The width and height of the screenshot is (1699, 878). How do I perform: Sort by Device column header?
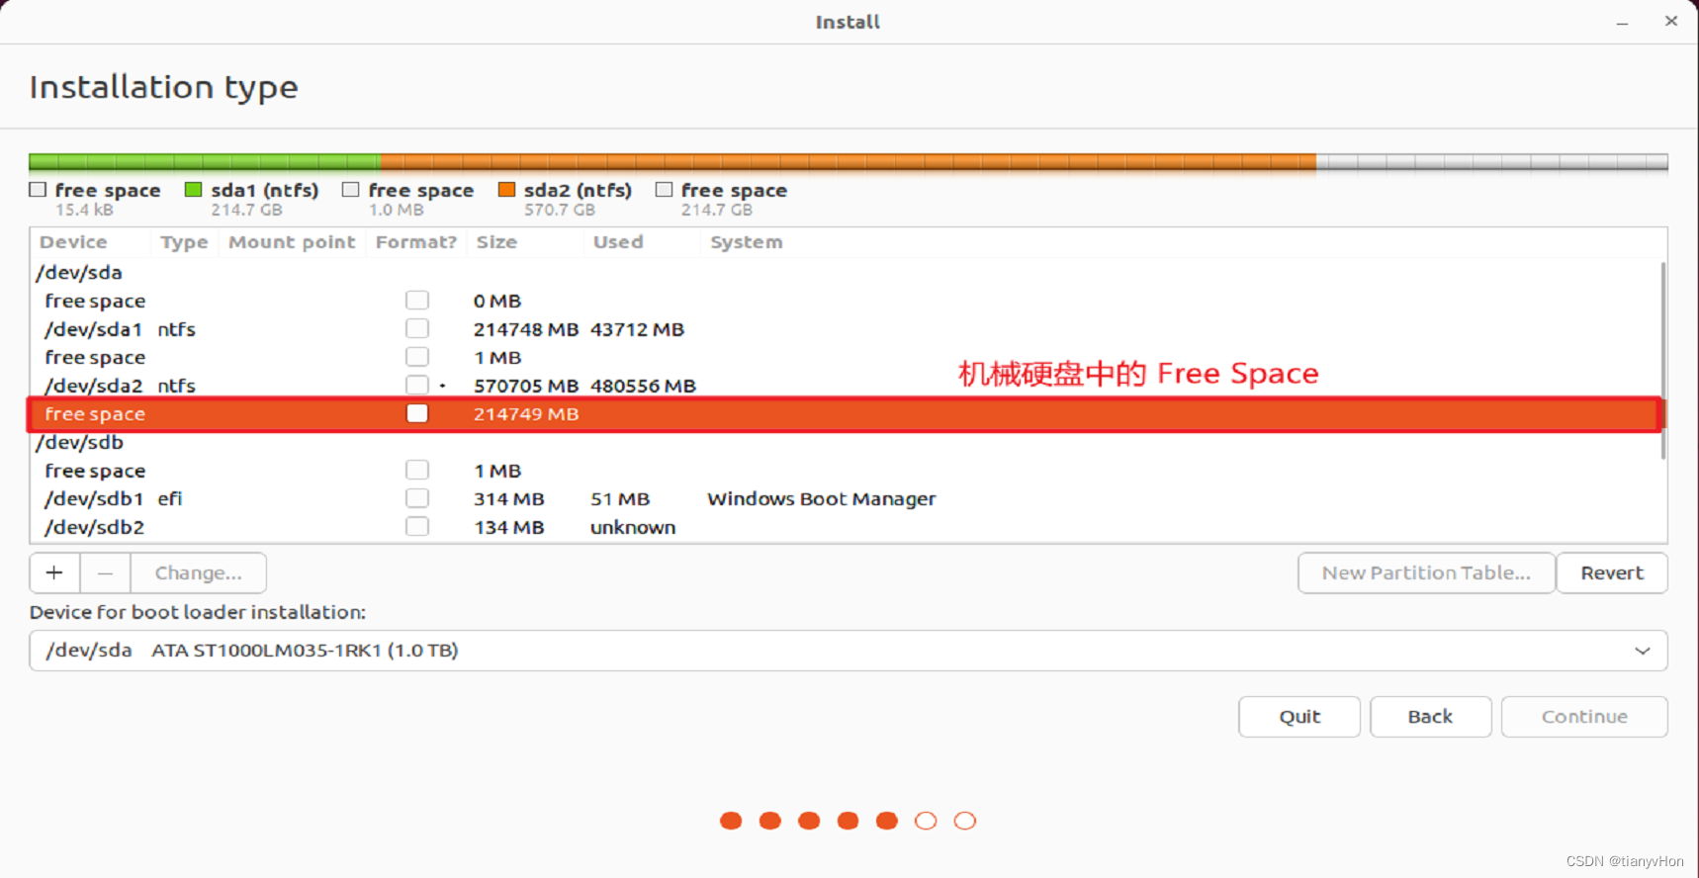90,242
